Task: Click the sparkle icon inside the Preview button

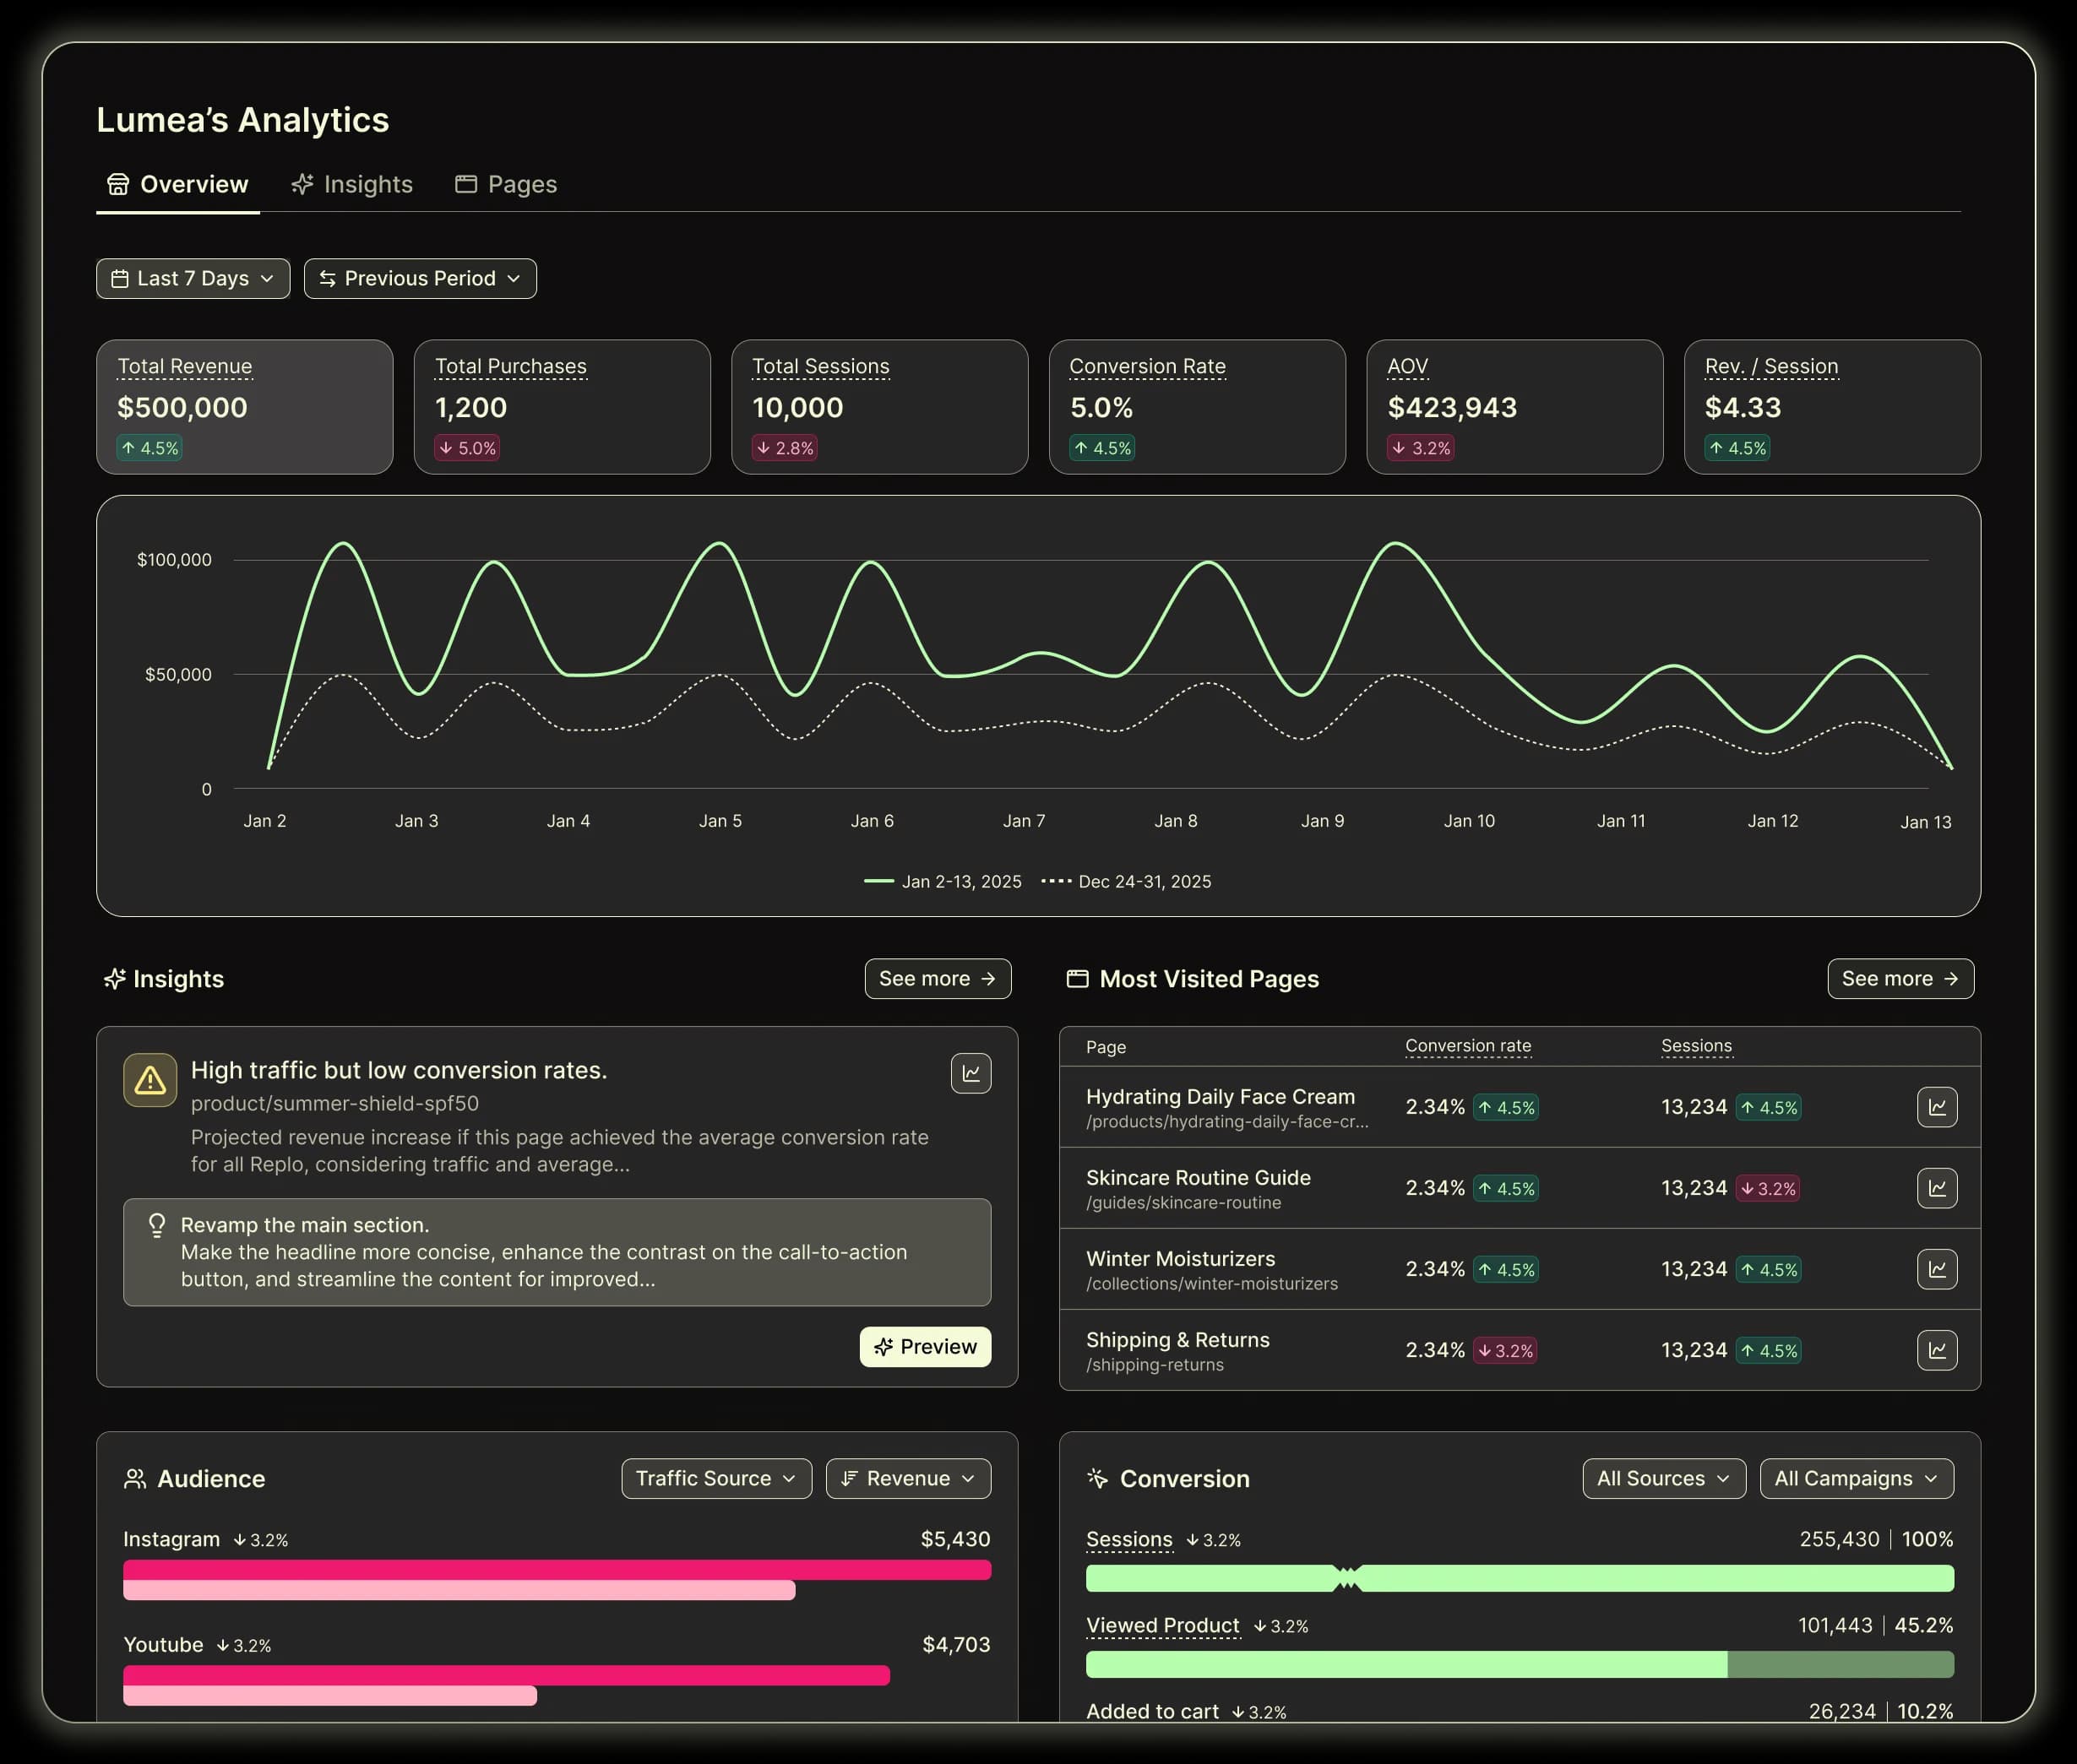Action: (883, 1347)
